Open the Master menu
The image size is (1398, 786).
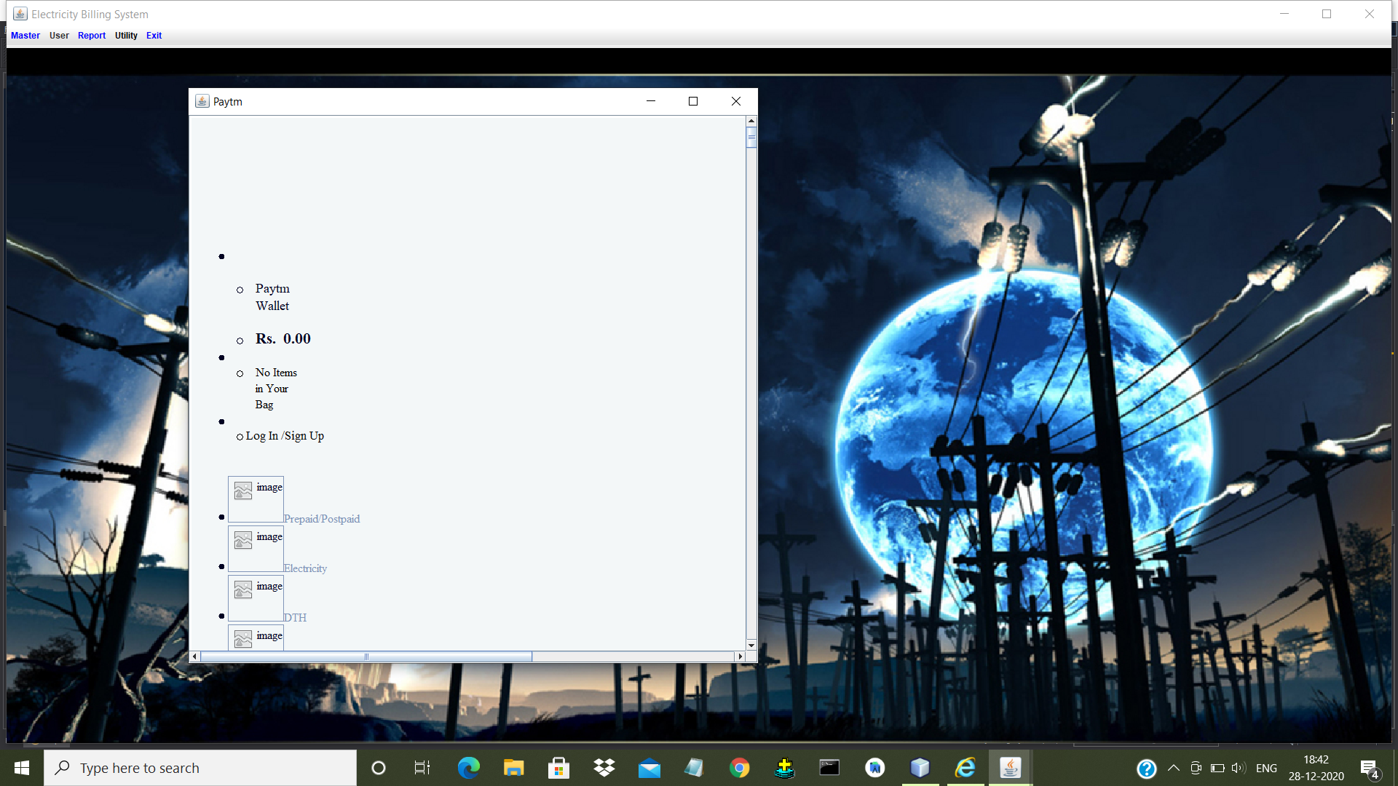[25, 36]
